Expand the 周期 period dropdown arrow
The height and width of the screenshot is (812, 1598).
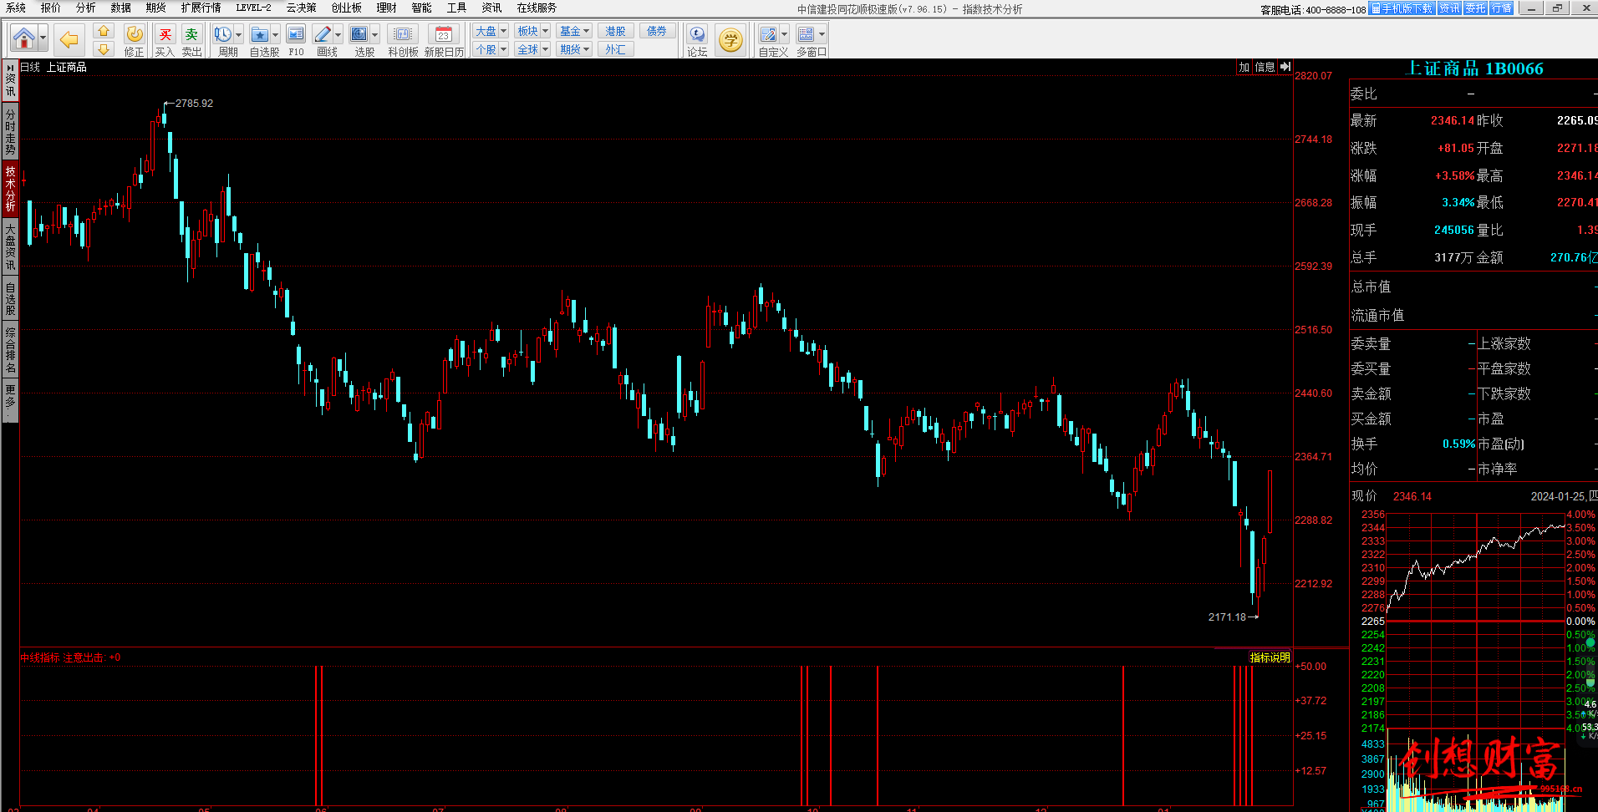(x=239, y=35)
